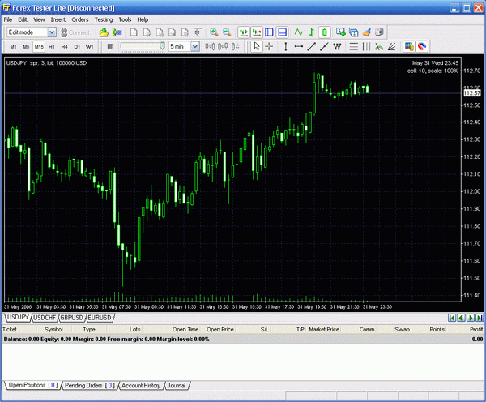Jump to last chart tab arrow

480,318
